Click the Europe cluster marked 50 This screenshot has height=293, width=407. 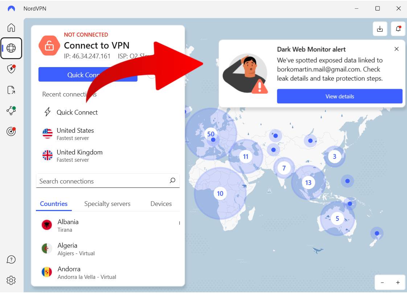click(x=210, y=134)
